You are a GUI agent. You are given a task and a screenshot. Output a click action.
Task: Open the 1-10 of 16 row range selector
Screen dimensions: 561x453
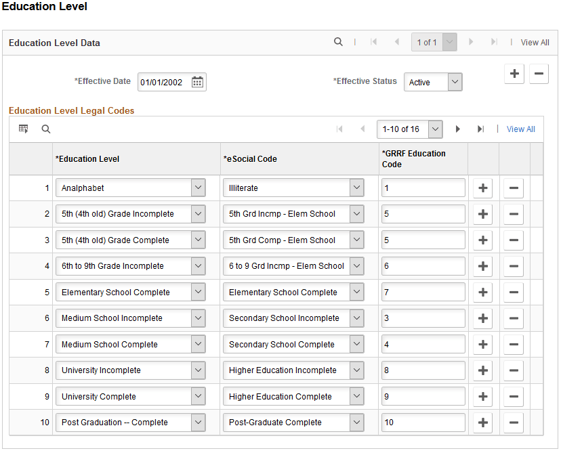pos(410,129)
